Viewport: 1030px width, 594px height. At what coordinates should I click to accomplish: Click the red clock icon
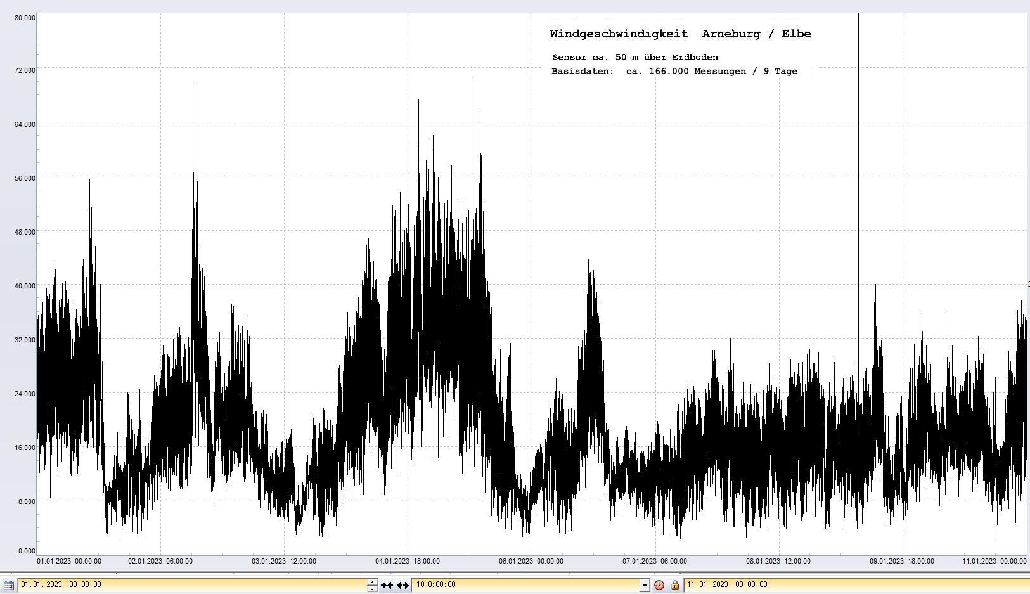[x=659, y=585]
